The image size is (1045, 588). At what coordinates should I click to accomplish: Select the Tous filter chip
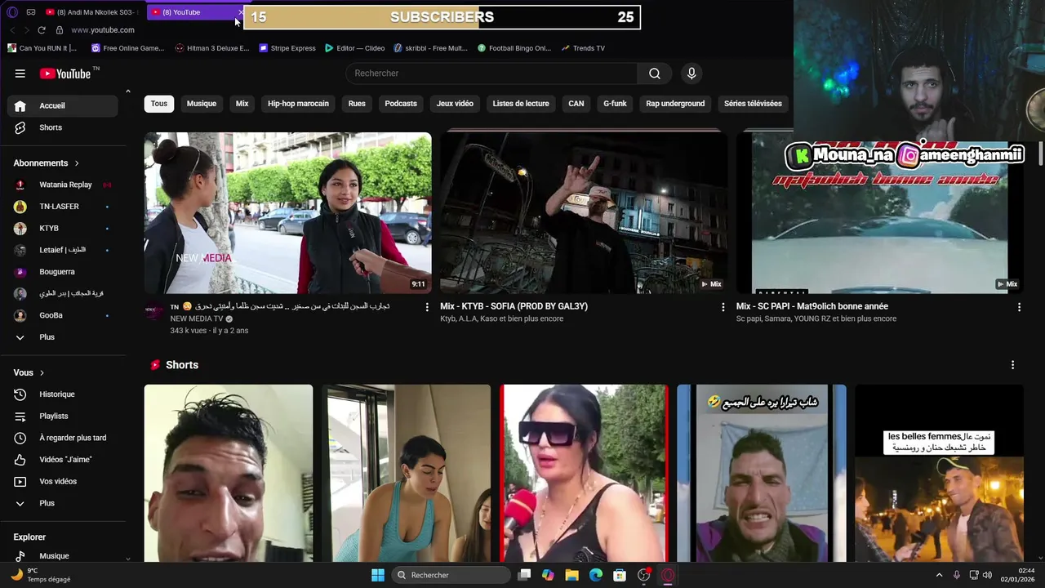click(159, 104)
